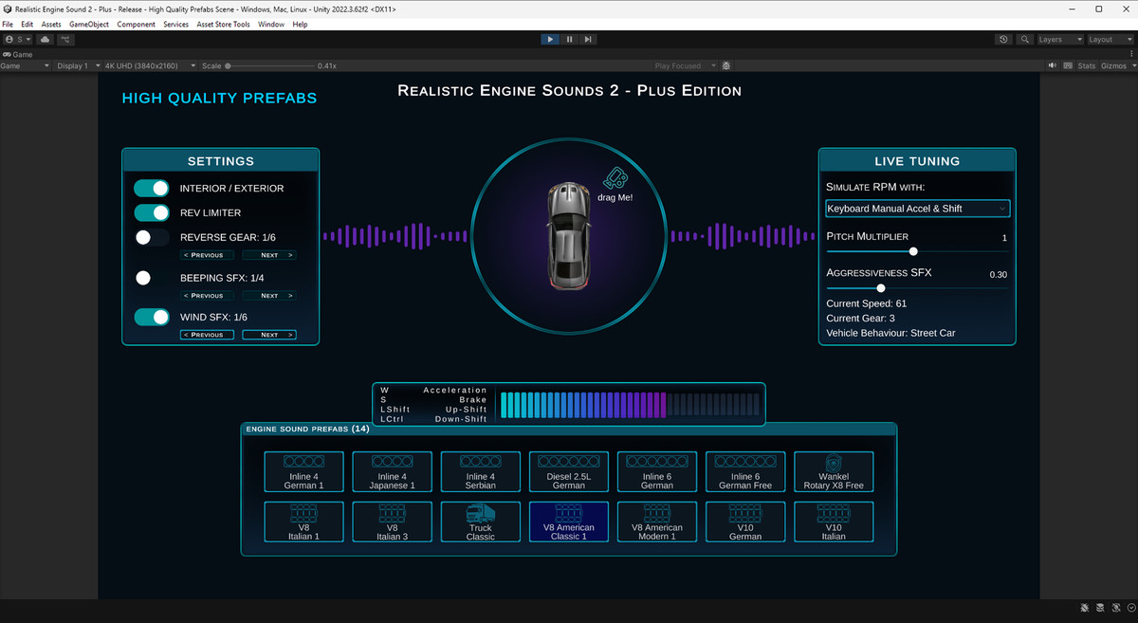Screen dimensions: 1138x623
Task: Open the version control icon
Action: click(65, 39)
